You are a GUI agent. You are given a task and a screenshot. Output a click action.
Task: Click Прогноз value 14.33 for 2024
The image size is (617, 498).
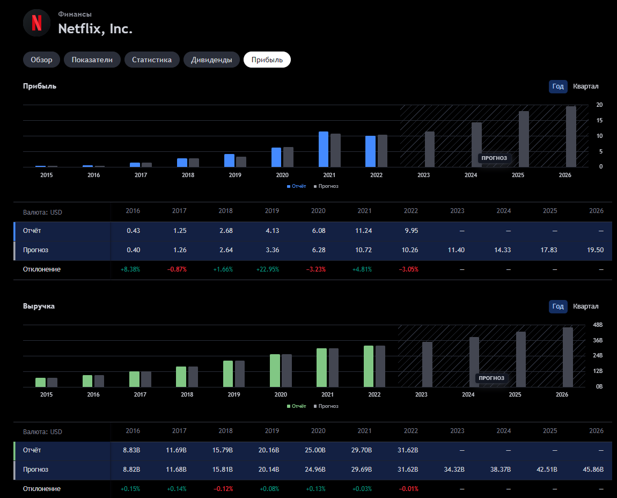click(x=503, y=250)
